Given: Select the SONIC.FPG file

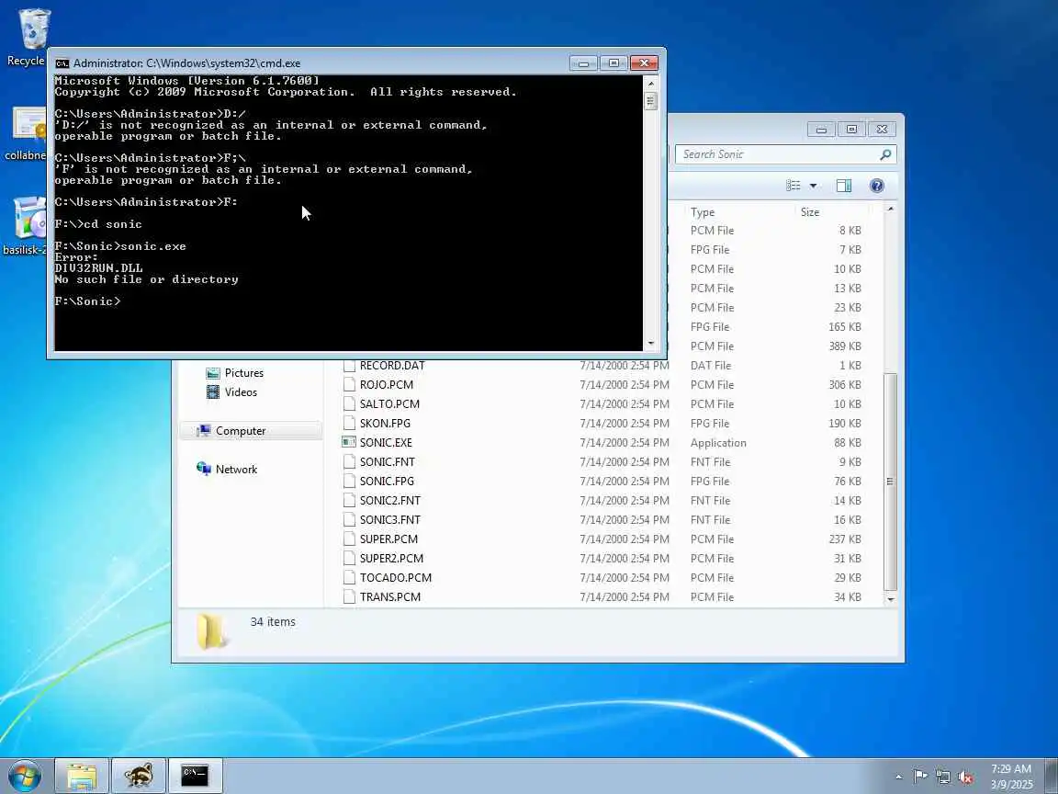Looking at the screenshot, I should (x=387, y=482).
